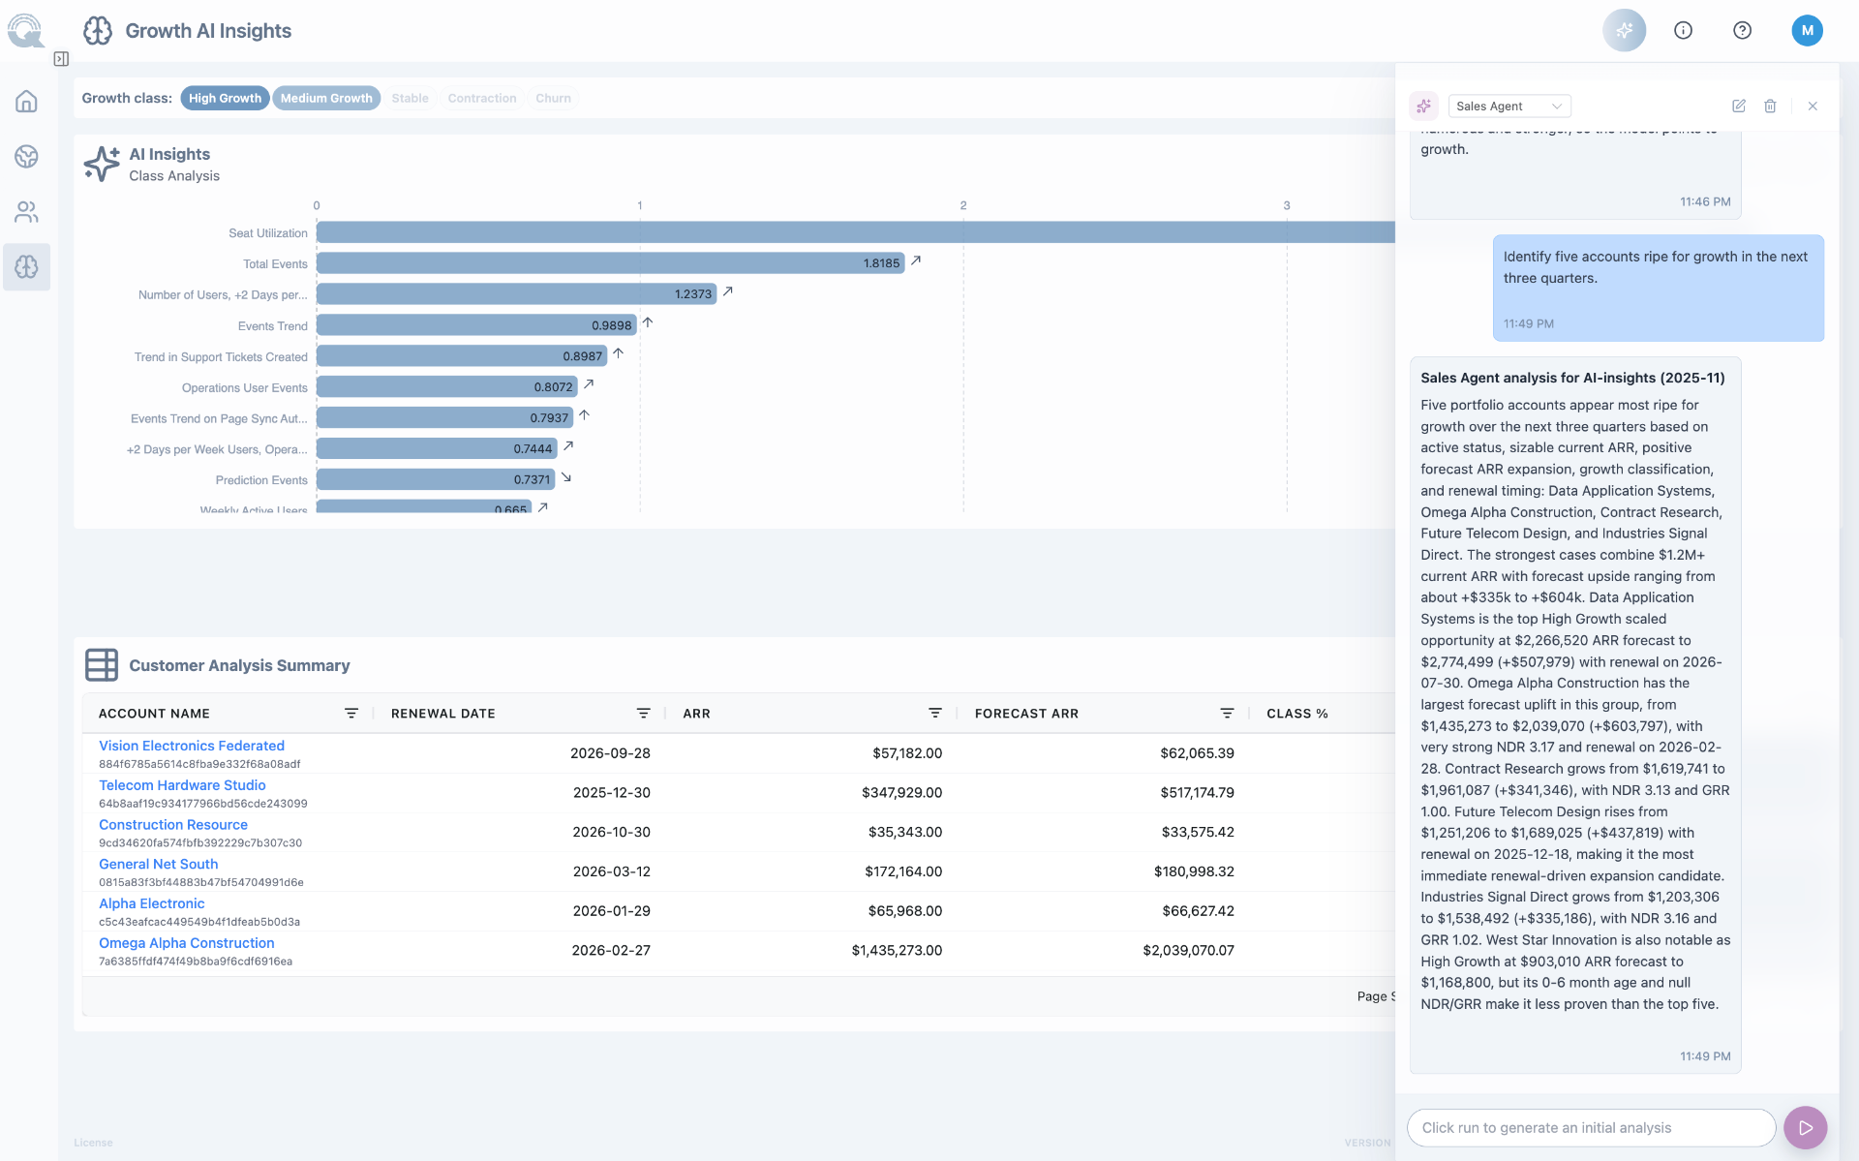The height and width of the screenshot is (1161, 1859).
Task: Click the chat message input field
Action: (1591, 1127)
